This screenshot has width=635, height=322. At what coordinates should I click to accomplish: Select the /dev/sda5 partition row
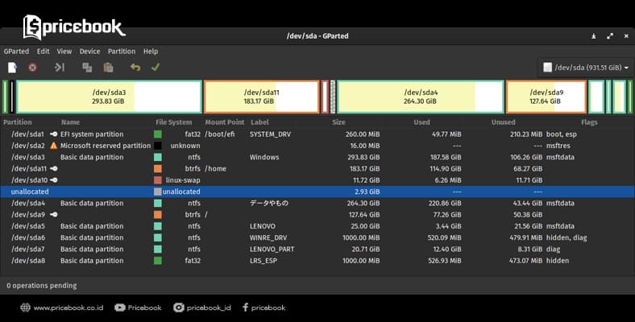[x=317, y=226]
